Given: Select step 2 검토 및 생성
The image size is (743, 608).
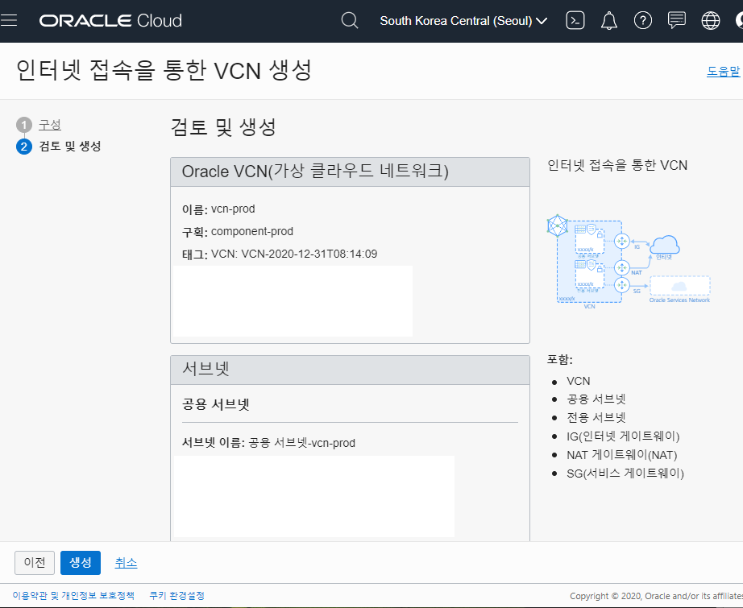Looking at the screenshot, I should coord(69,146).
